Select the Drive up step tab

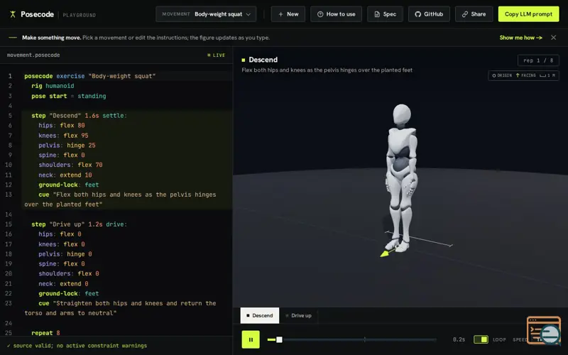[298, 315]
